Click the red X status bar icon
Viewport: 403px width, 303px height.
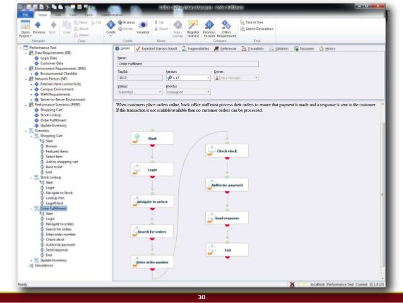(292, 284)
